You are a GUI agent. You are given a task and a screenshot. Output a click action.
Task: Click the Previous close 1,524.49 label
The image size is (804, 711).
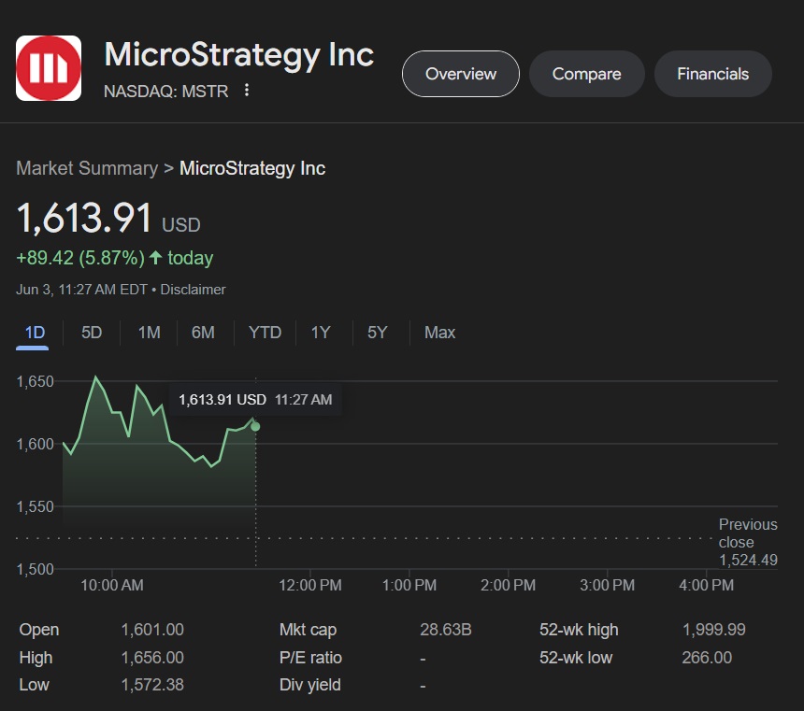[x=748, y=541]
